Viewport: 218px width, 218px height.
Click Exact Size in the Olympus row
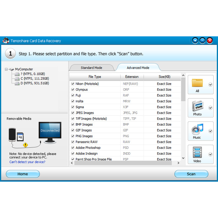click(164, 90)
